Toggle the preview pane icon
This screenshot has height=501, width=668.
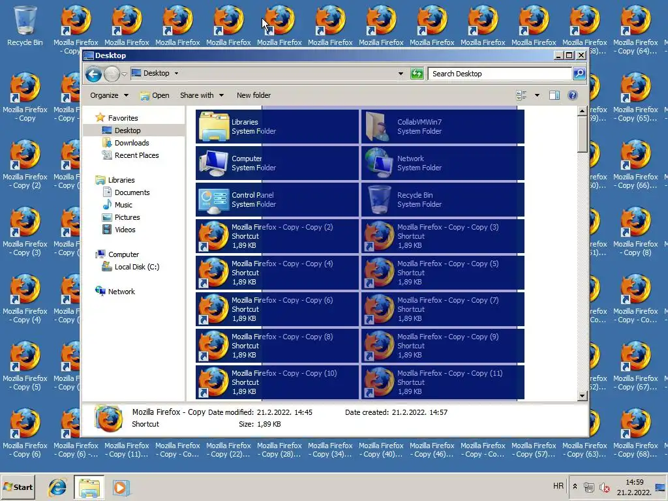point(554,95)
